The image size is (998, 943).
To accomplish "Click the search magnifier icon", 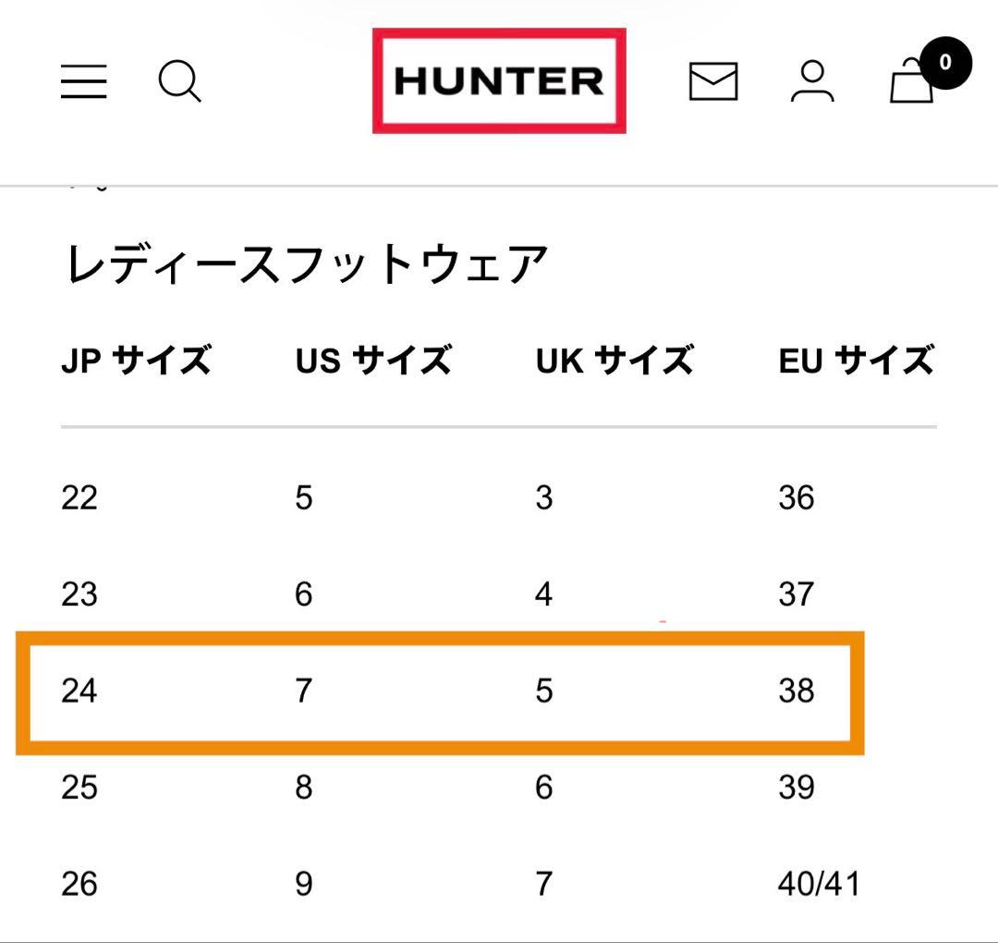I will click(179, 82).
